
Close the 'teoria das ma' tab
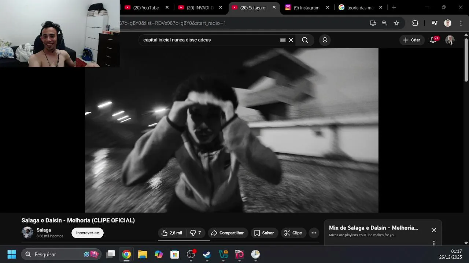(381, 8)
